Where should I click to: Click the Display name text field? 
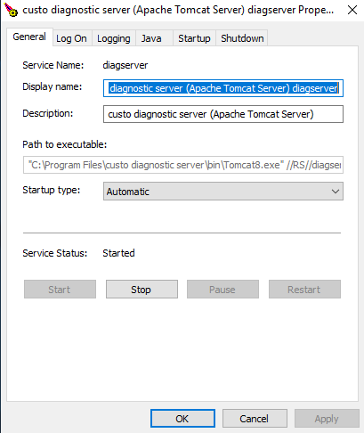(223, 88)
